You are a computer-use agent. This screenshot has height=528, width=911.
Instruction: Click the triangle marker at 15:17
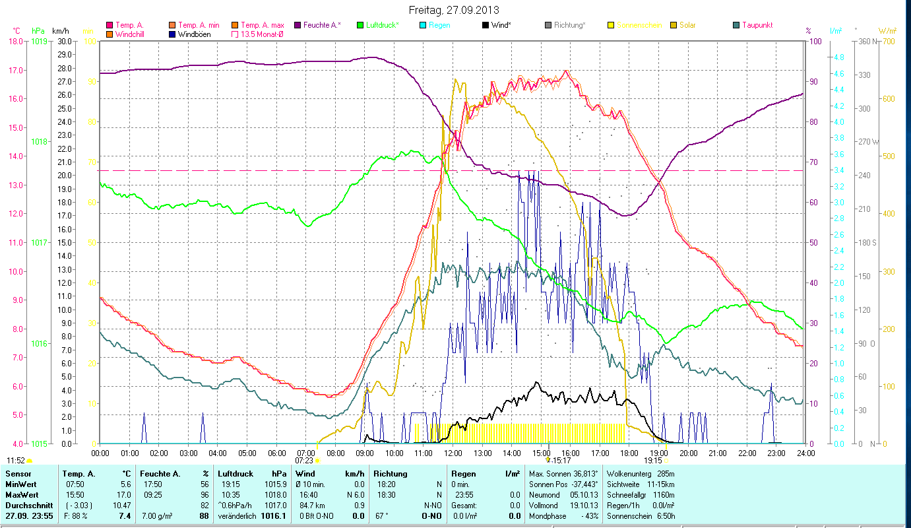[548, 460]
